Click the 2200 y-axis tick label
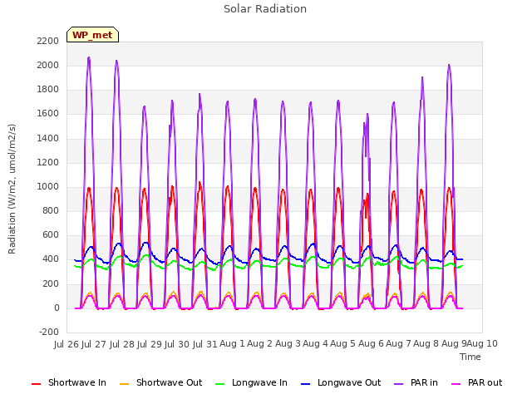Screen dimensions: 532x399 [x=48, y=41]
